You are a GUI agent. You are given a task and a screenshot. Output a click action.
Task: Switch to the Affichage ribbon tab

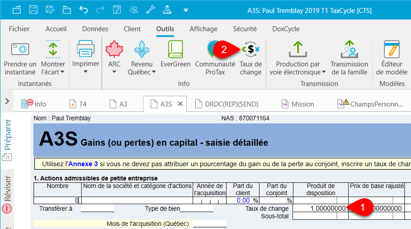click(203, 29)
